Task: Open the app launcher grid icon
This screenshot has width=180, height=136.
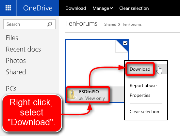Action: click(x=8, y=8)
